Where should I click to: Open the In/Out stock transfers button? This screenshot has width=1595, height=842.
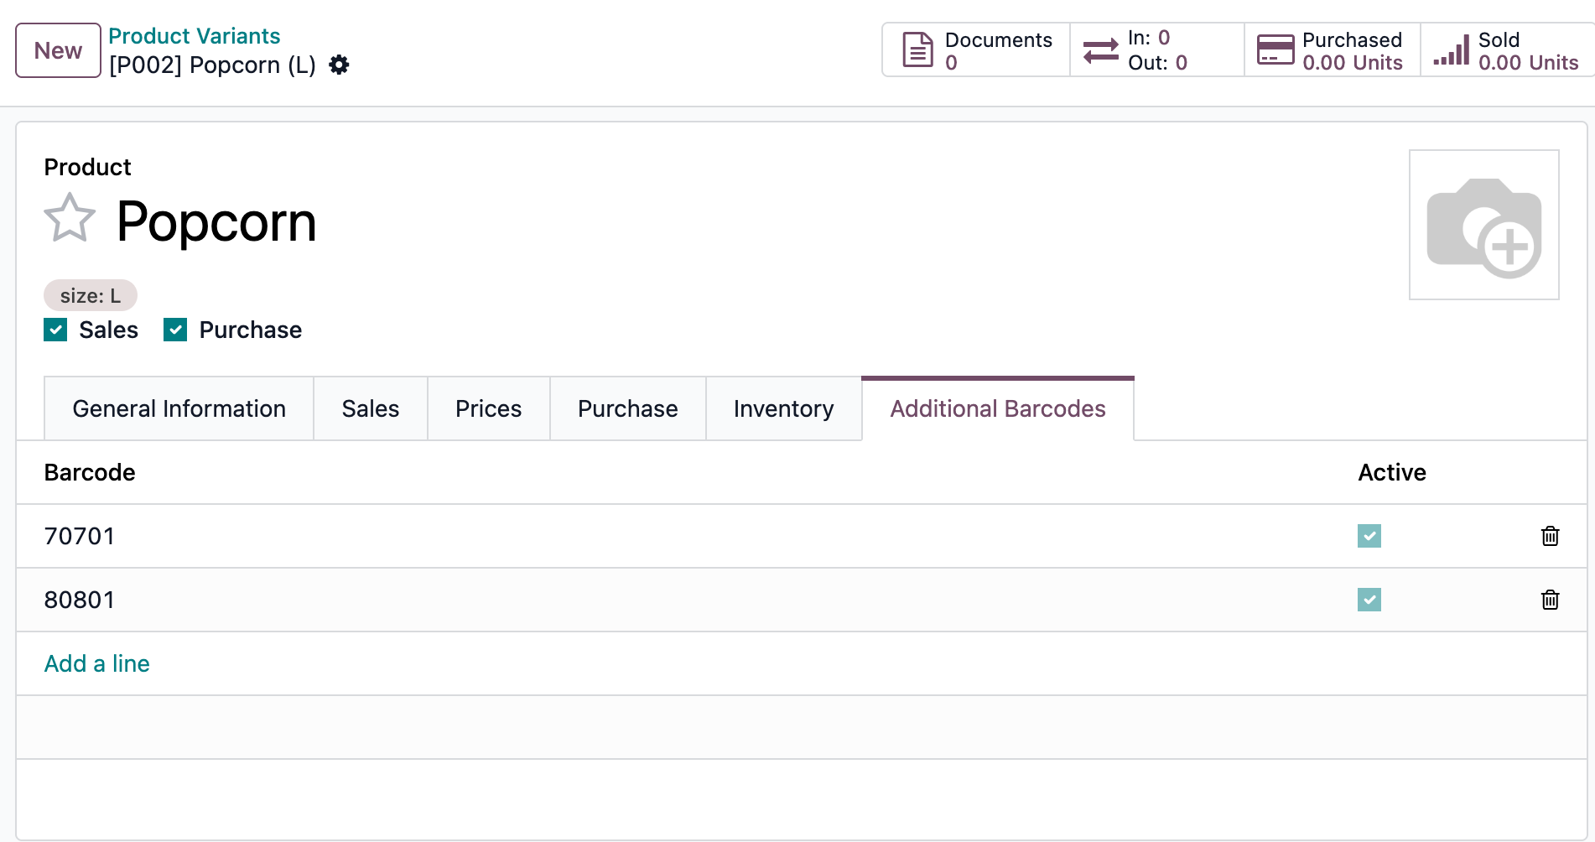click(1156, 50)
